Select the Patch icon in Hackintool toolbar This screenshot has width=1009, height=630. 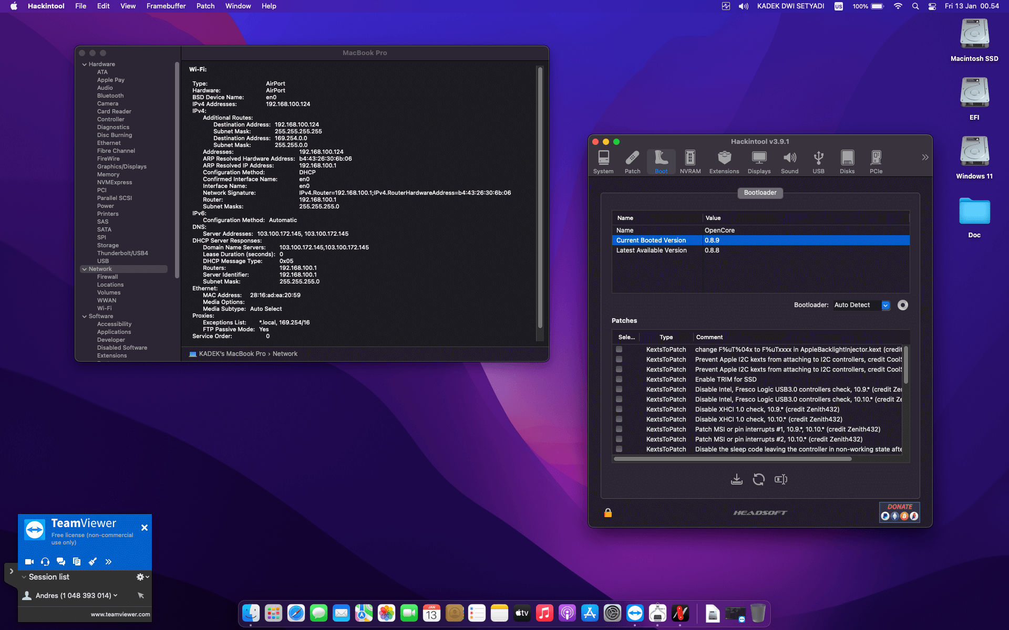(632, 161)
